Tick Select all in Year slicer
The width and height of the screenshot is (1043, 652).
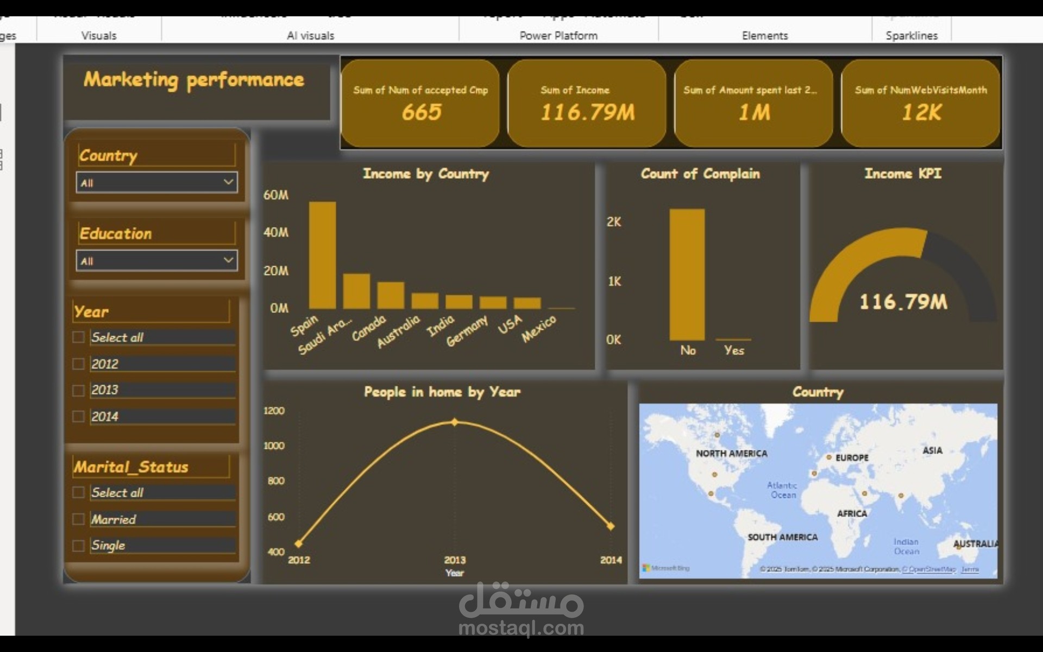point(79,337)
